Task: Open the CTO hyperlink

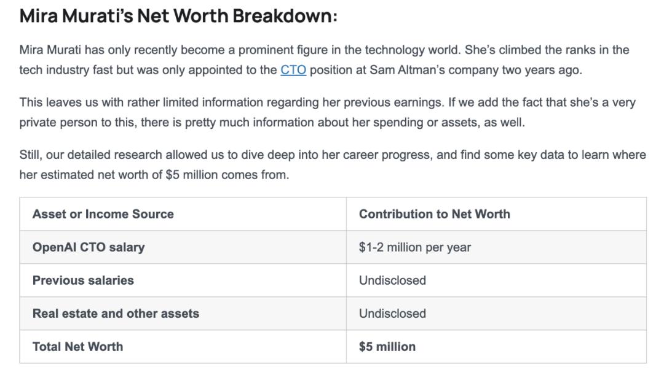Action: pyautogui.click(x=293, y=70)
